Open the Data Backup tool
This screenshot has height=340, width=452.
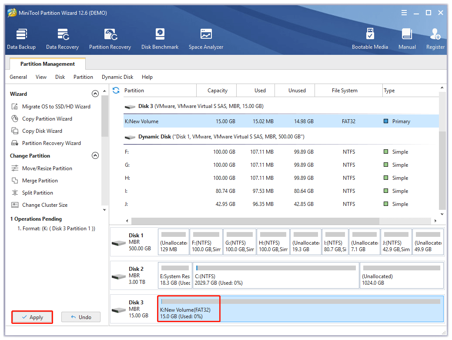[x=21, y=39]
